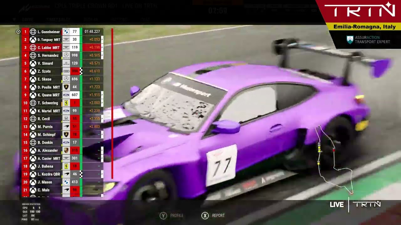Click the BMW logo in L. Gonnheimer's row

coord(66,32)
